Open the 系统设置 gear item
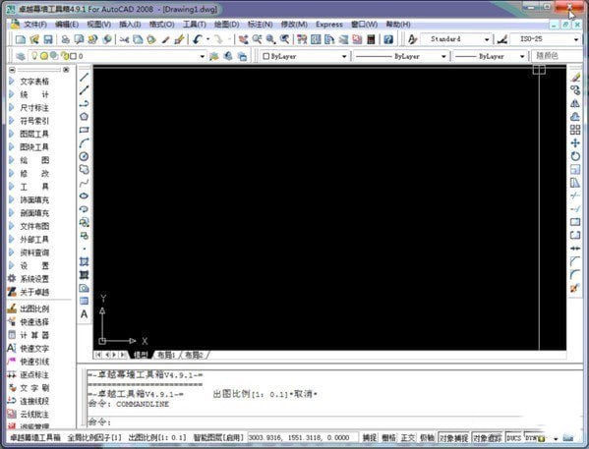 pos(29,279)
